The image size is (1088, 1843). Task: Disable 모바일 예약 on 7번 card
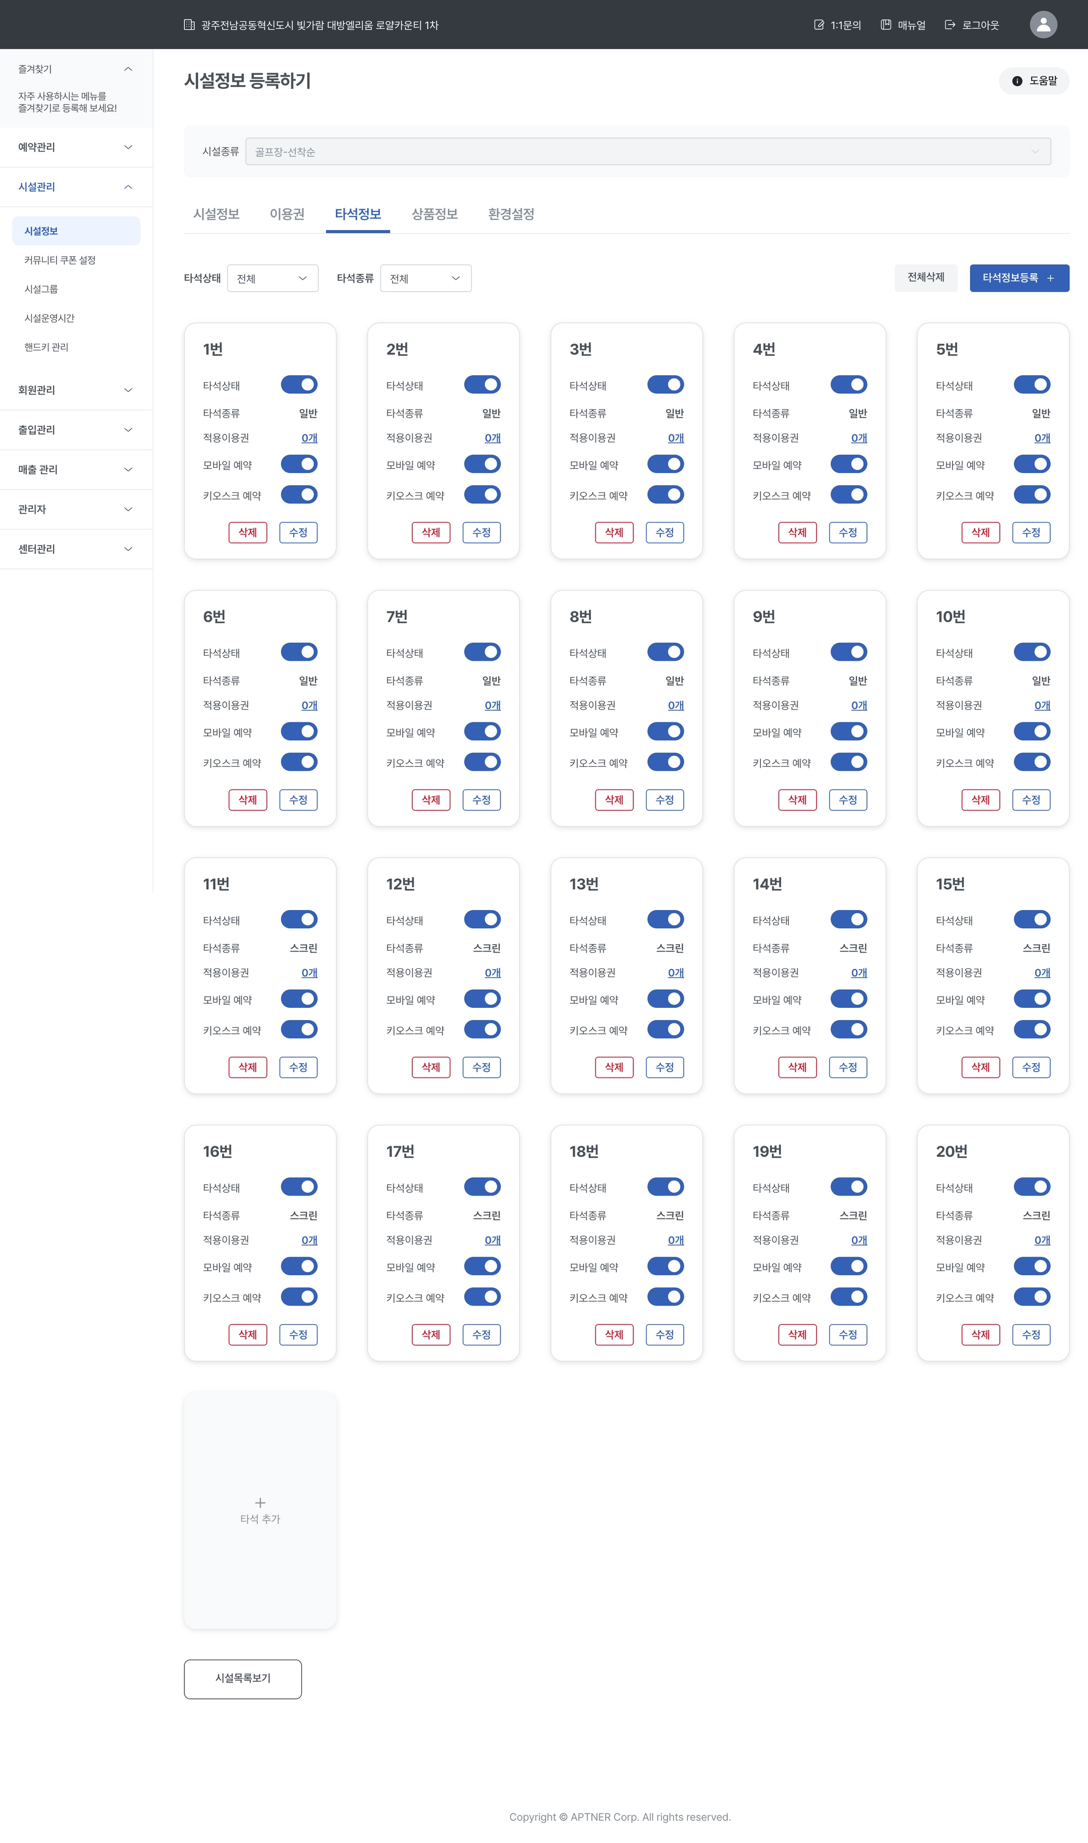pyautogui.click(x=482, y=731)
